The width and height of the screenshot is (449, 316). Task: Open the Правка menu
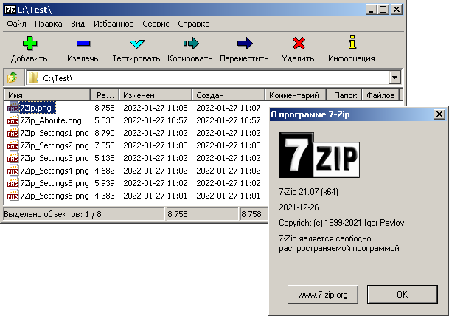point(49,24)
